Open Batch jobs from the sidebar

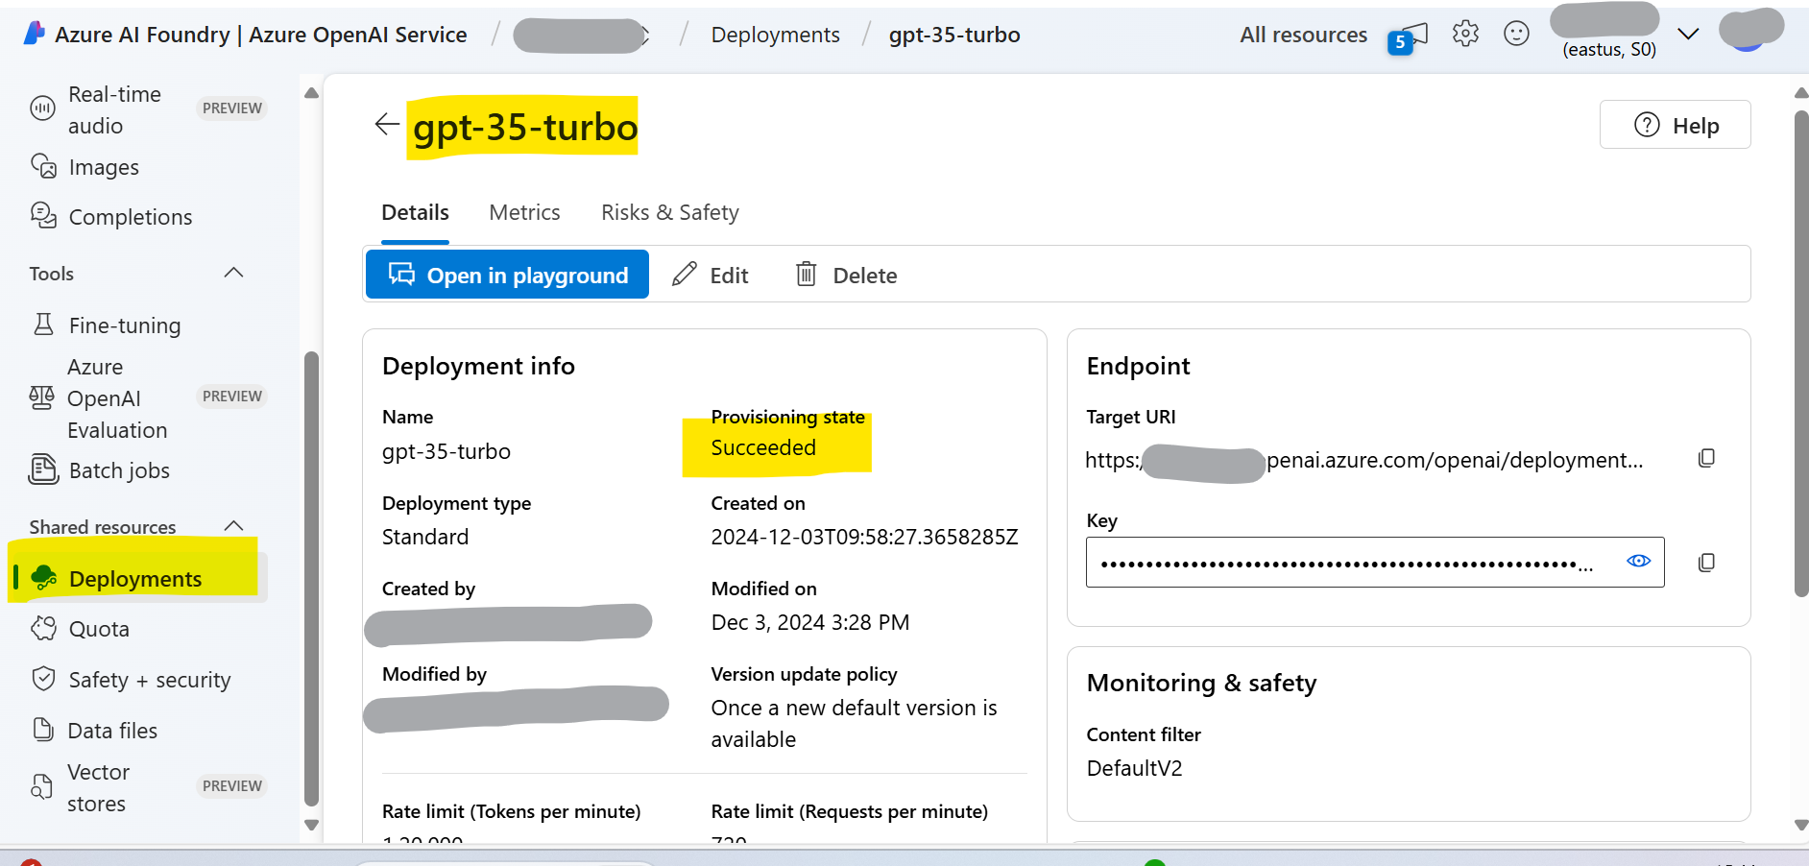pyautogui.click(x=118, y=470)
